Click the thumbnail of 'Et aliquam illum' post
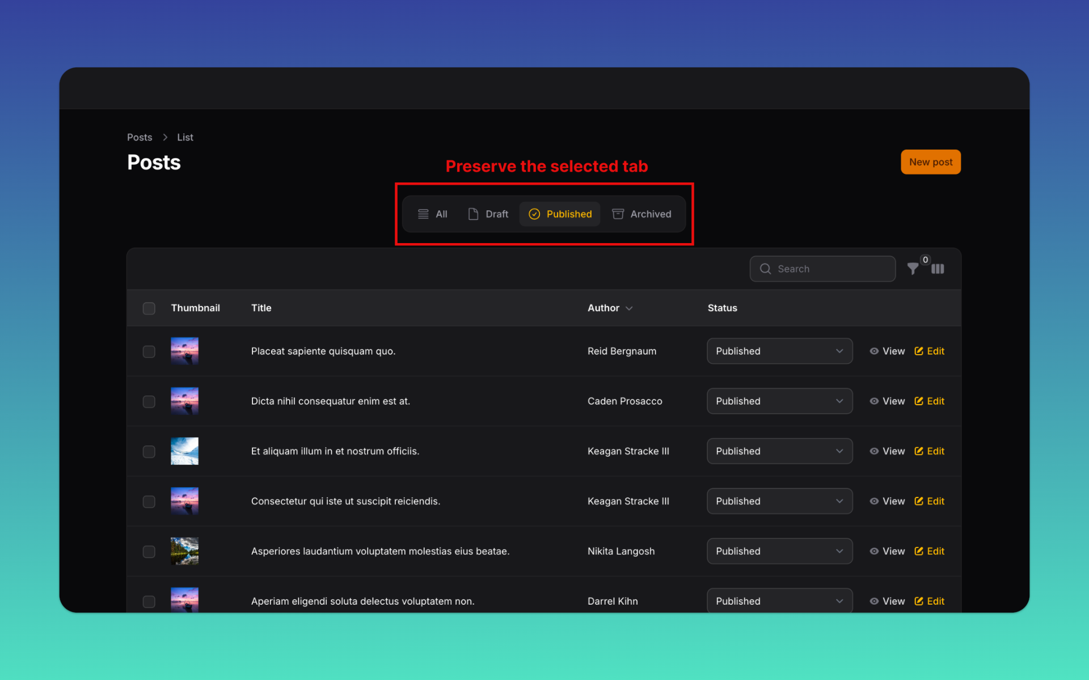Image resolution: width=1089 pixels, height=680 pixels. coord(184,451)
